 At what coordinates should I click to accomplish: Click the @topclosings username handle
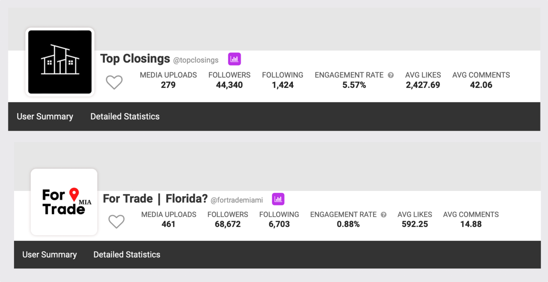point(196,60)
